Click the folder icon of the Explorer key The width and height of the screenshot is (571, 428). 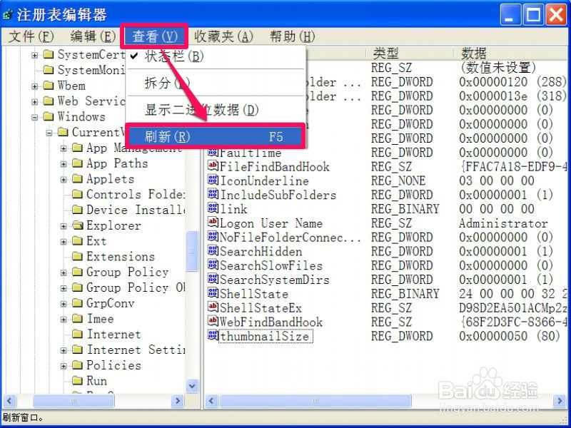[79, 226]
